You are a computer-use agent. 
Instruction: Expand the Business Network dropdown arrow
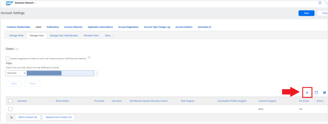point(36,3)
